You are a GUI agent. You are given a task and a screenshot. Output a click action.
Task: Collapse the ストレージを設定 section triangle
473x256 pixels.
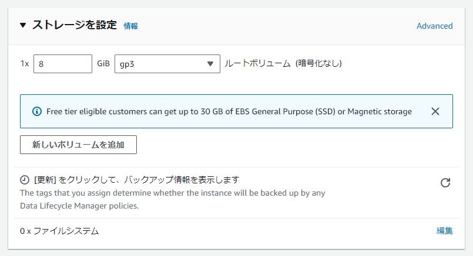(x=23, y=25)
